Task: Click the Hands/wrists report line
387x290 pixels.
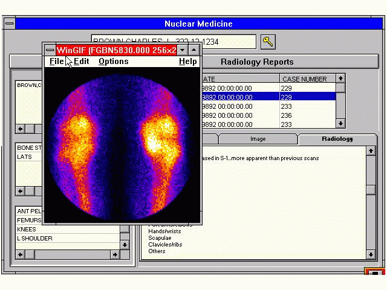Action: click(164, 231)
